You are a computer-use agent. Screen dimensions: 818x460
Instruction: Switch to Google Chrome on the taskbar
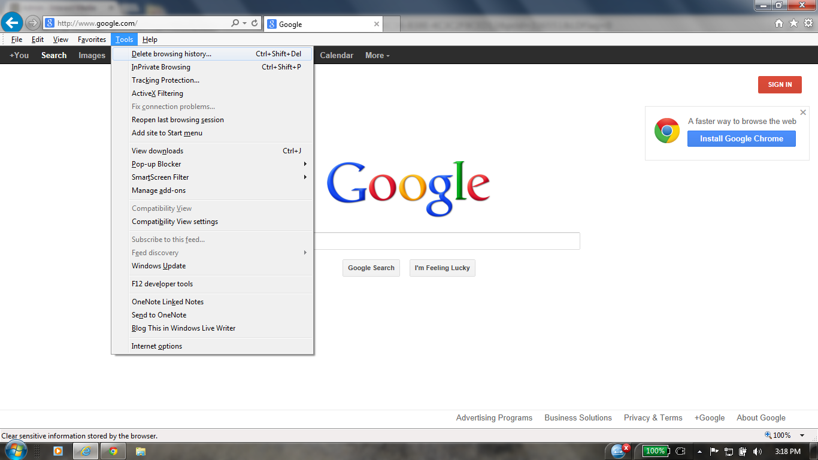coord(113,451)
